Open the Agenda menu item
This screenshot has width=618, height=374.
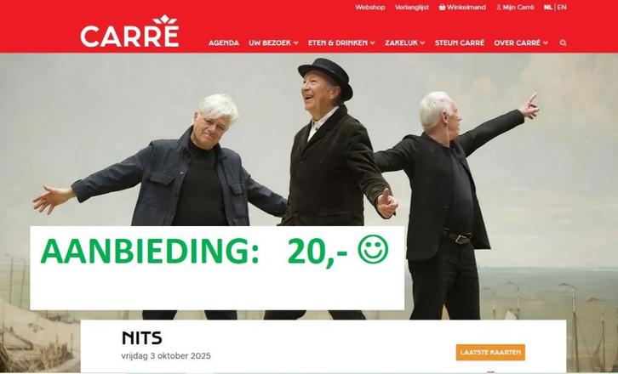pos(224,42)
